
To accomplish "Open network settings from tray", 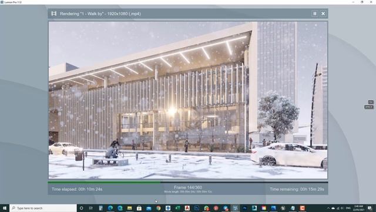I will (338, 208).
